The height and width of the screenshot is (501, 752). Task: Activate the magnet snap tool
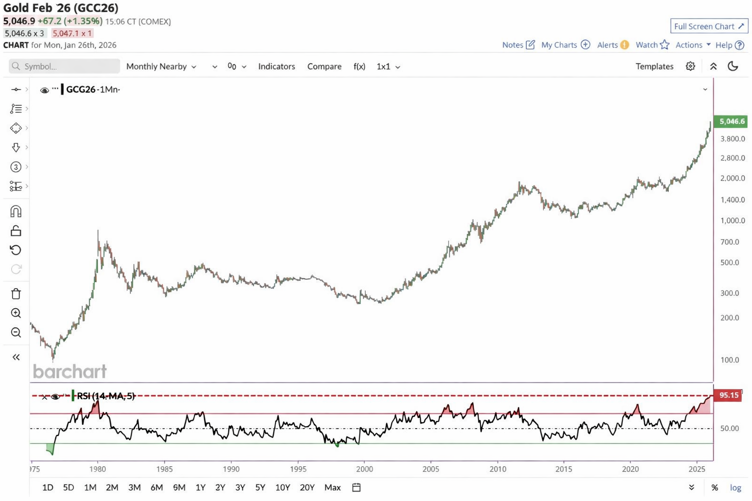click(16, 211)
